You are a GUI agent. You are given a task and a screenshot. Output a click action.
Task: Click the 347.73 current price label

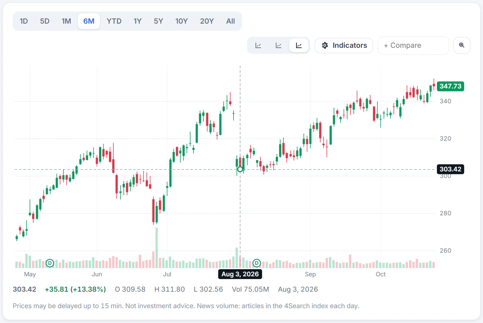[450, 86]
